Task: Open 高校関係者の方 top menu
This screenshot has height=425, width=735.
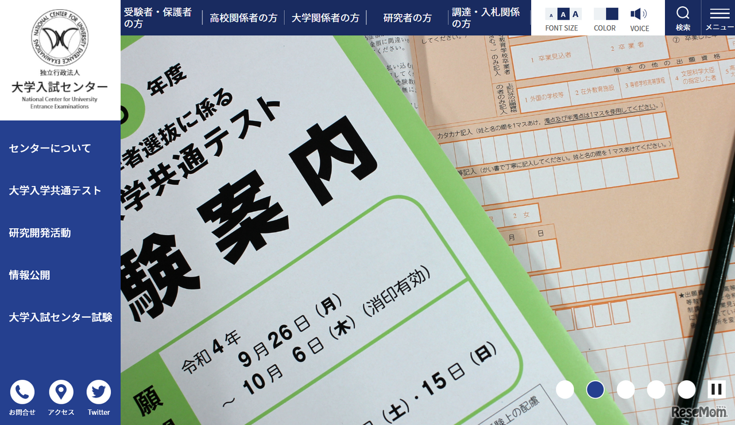Action: (243, 18)
